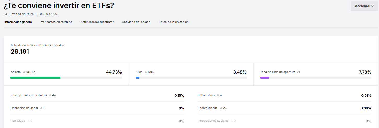Click the 13.057 opened subscribers link
This screenshot has height=128, width=379.
pyautogui.click(x=30, y=72)
